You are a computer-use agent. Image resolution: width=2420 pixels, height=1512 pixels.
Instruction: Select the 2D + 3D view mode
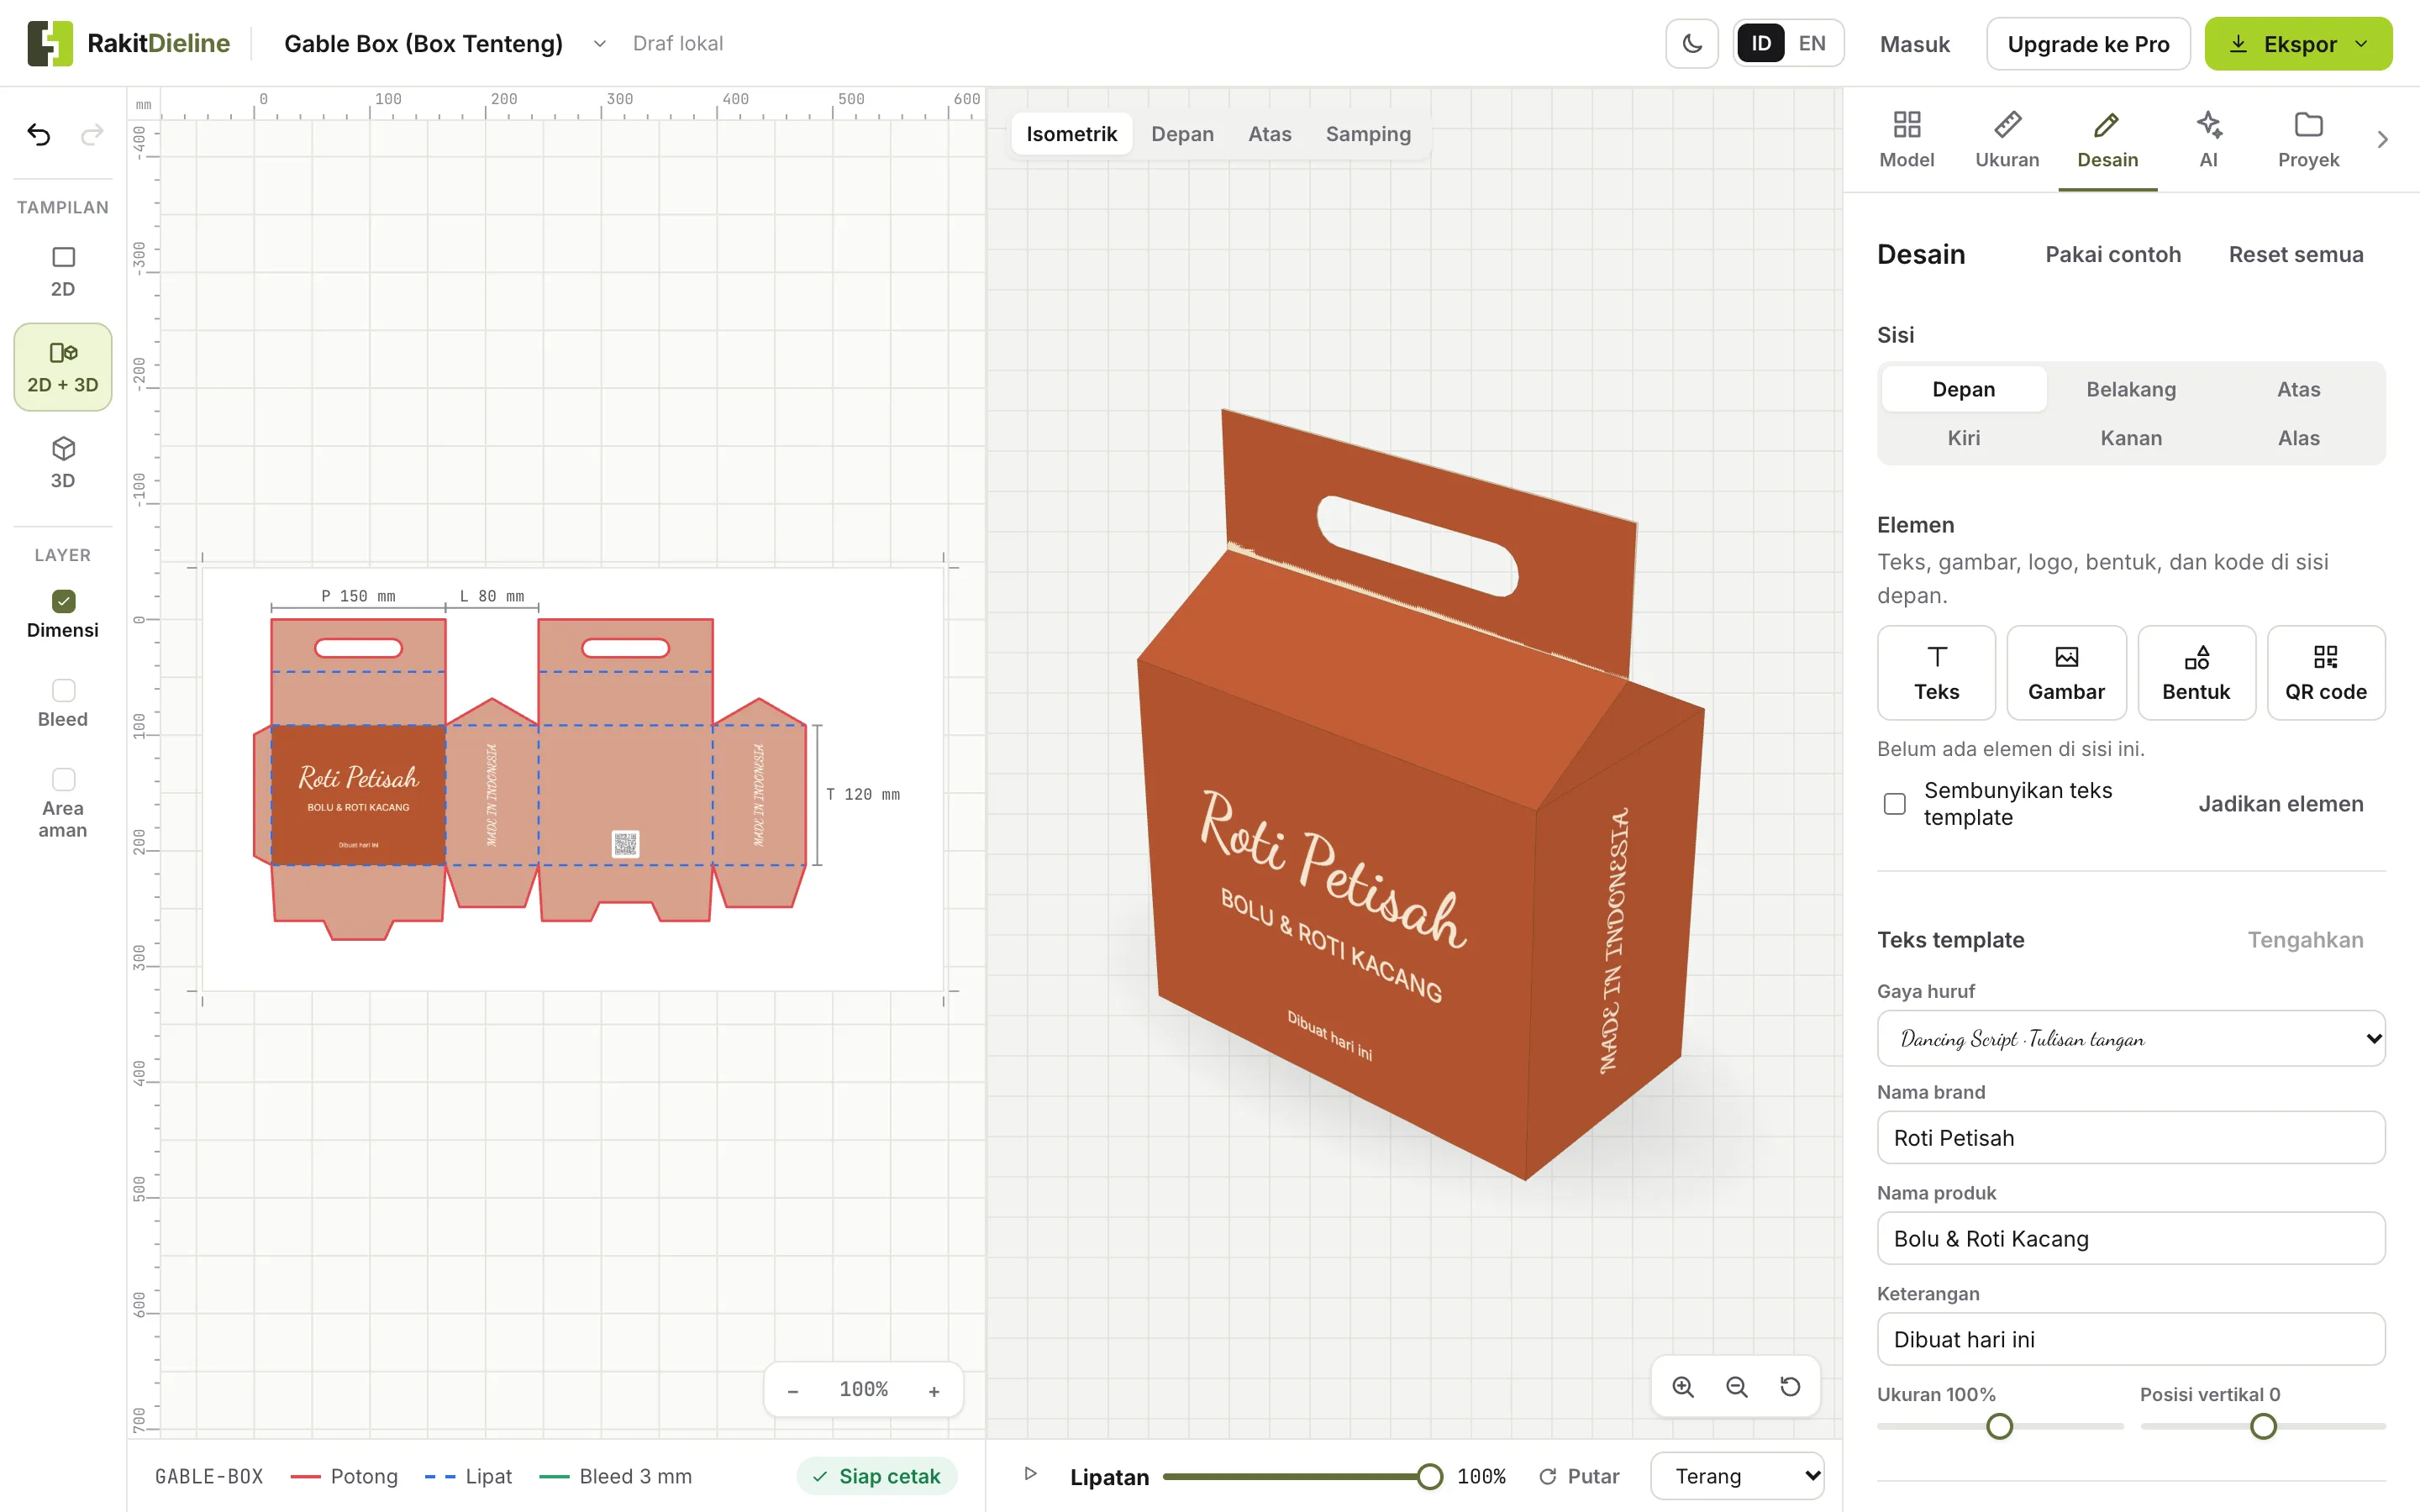pos(63,367)
